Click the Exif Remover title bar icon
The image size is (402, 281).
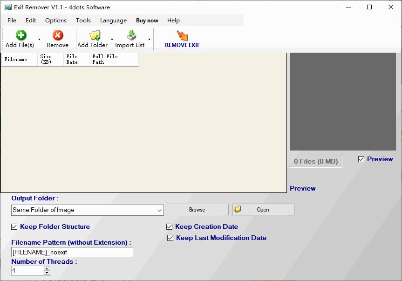(8, 7)
